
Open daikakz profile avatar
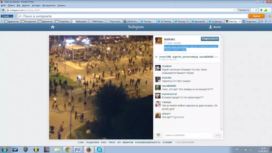click(158, 41)
